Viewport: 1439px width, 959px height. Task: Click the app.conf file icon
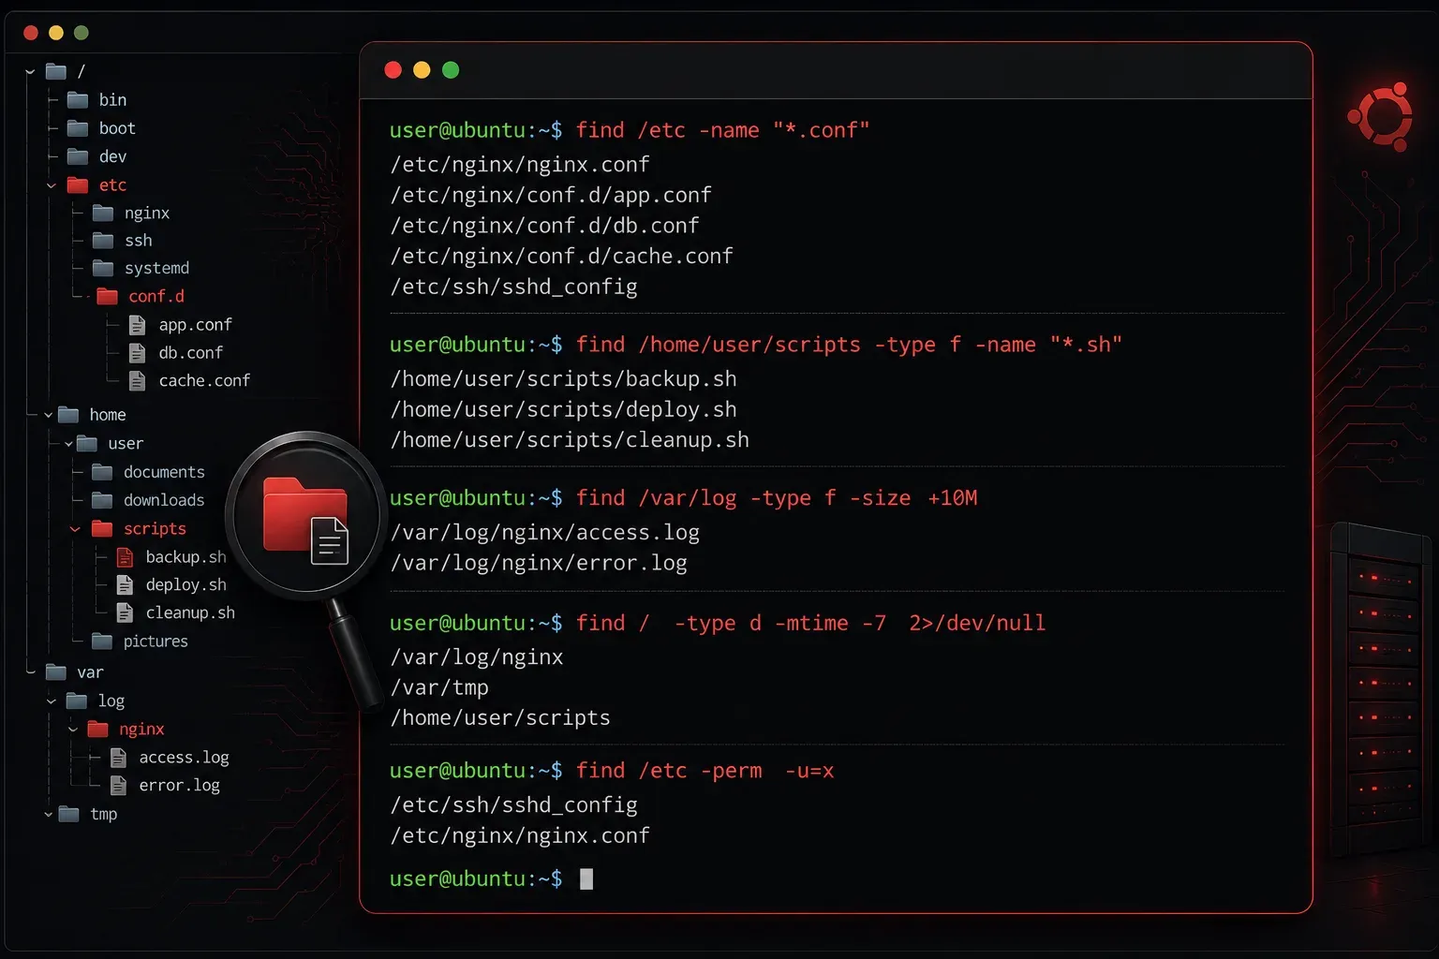pyautogui.click(x=137, y=325)
